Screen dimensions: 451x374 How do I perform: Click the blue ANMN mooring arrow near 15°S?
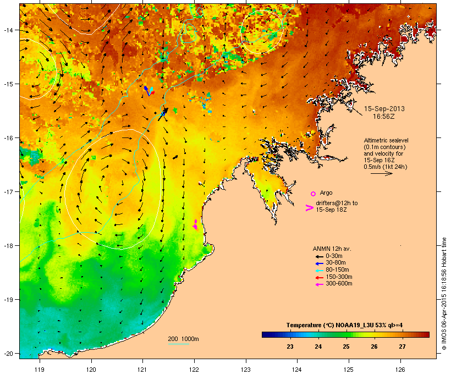pos(147,90)
